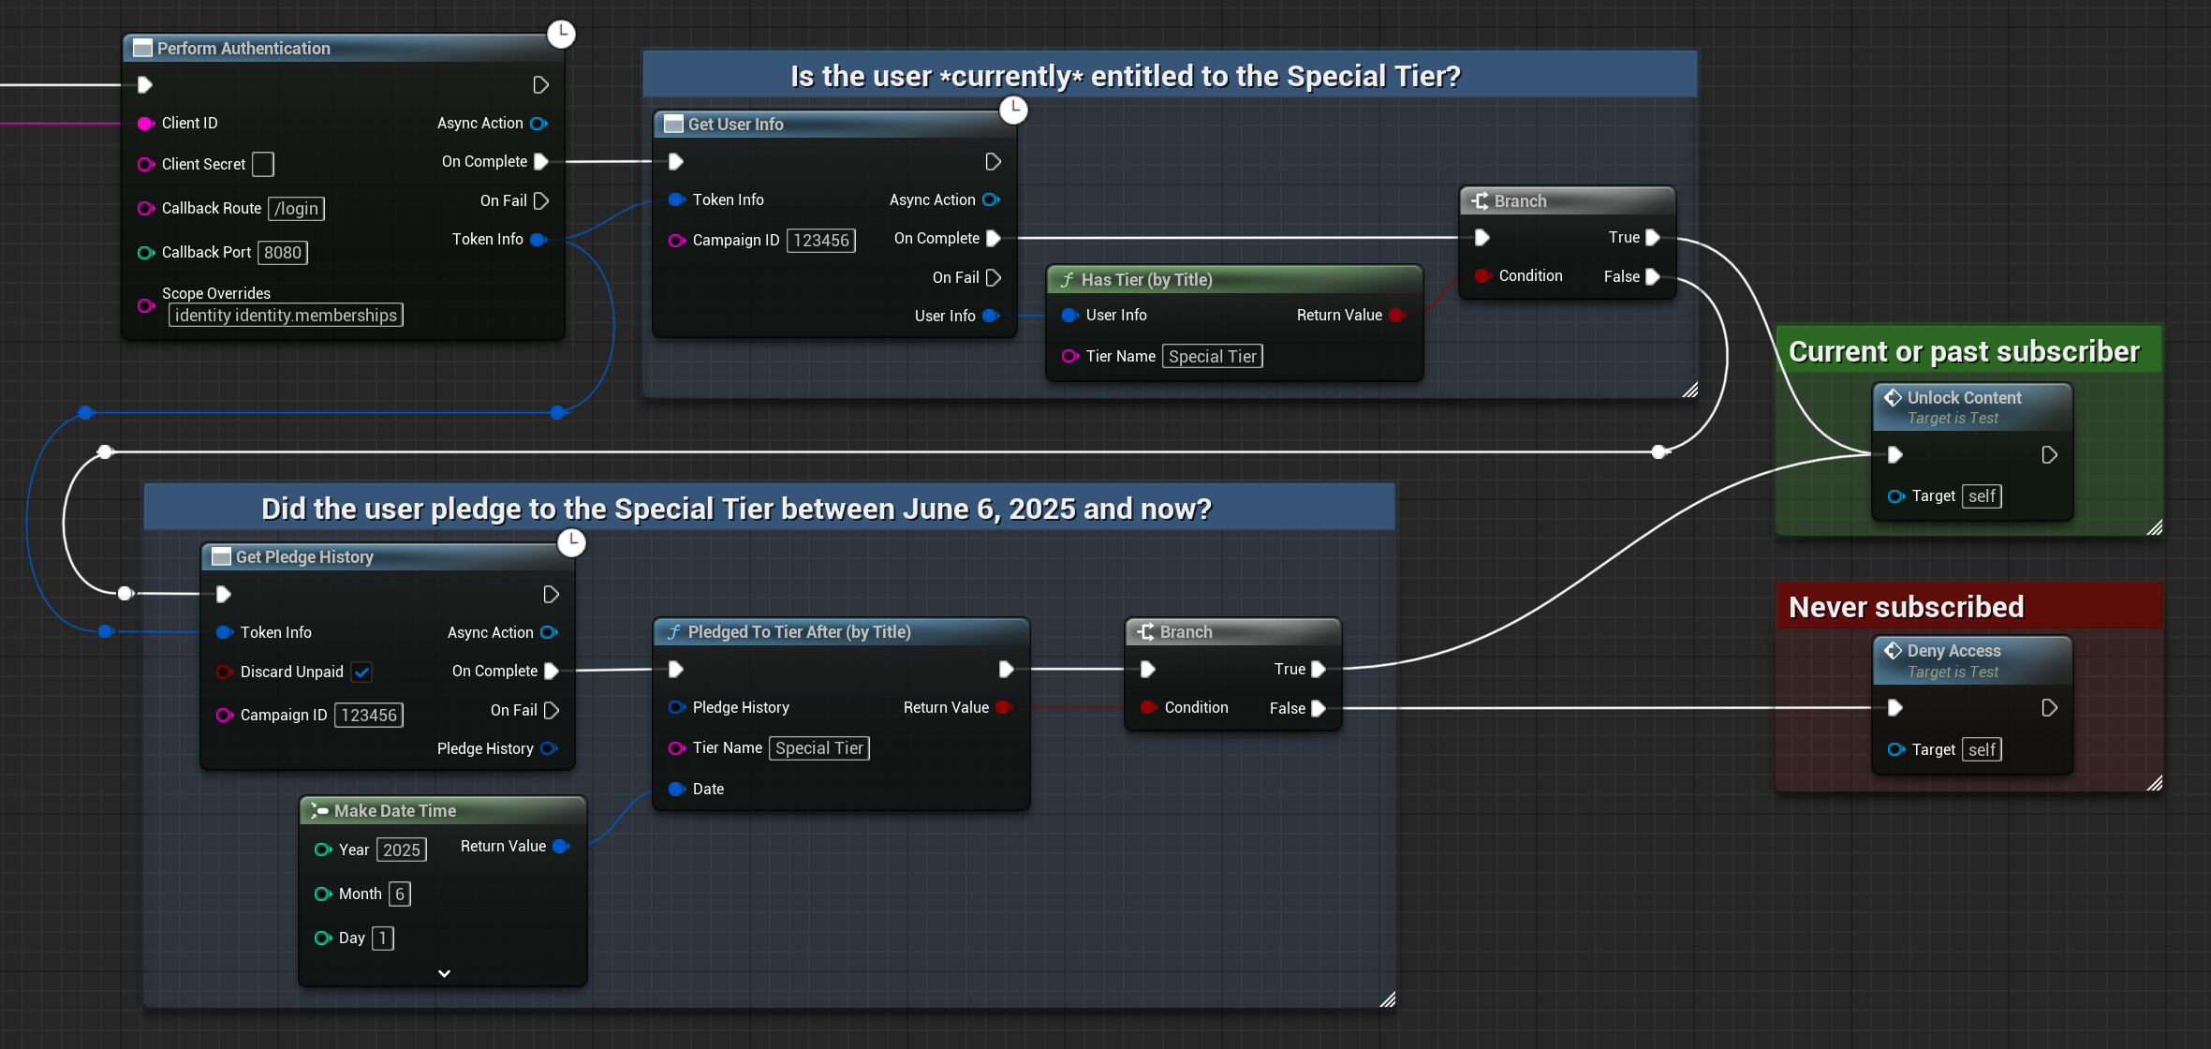Screen dimensions: 2211x1049
Task: Select the 'Current or past subscriber' comment title
Action: coord(1964,351)
